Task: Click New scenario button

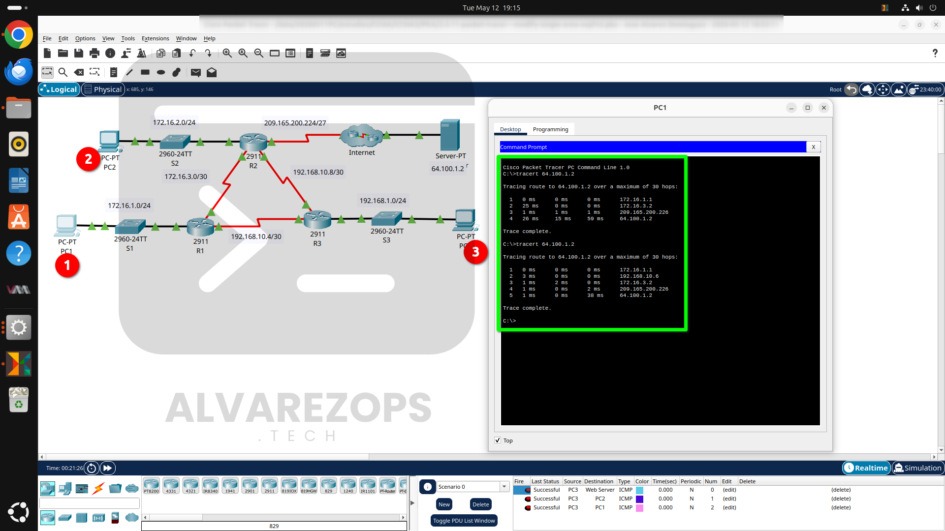Action: click(x=444, y=504)
